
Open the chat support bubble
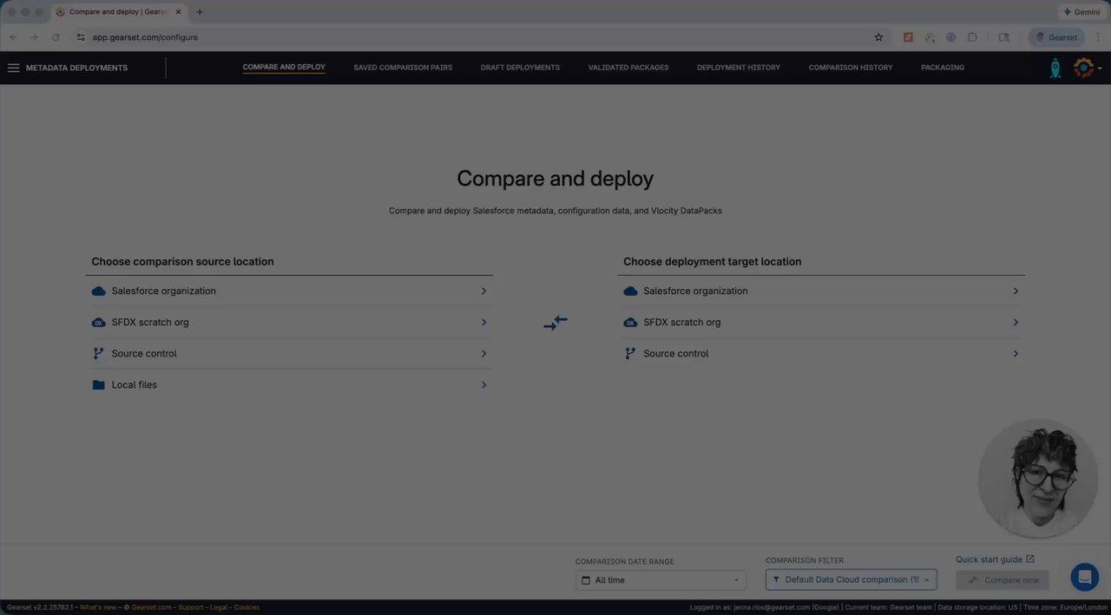click(x=1084, y=577)
